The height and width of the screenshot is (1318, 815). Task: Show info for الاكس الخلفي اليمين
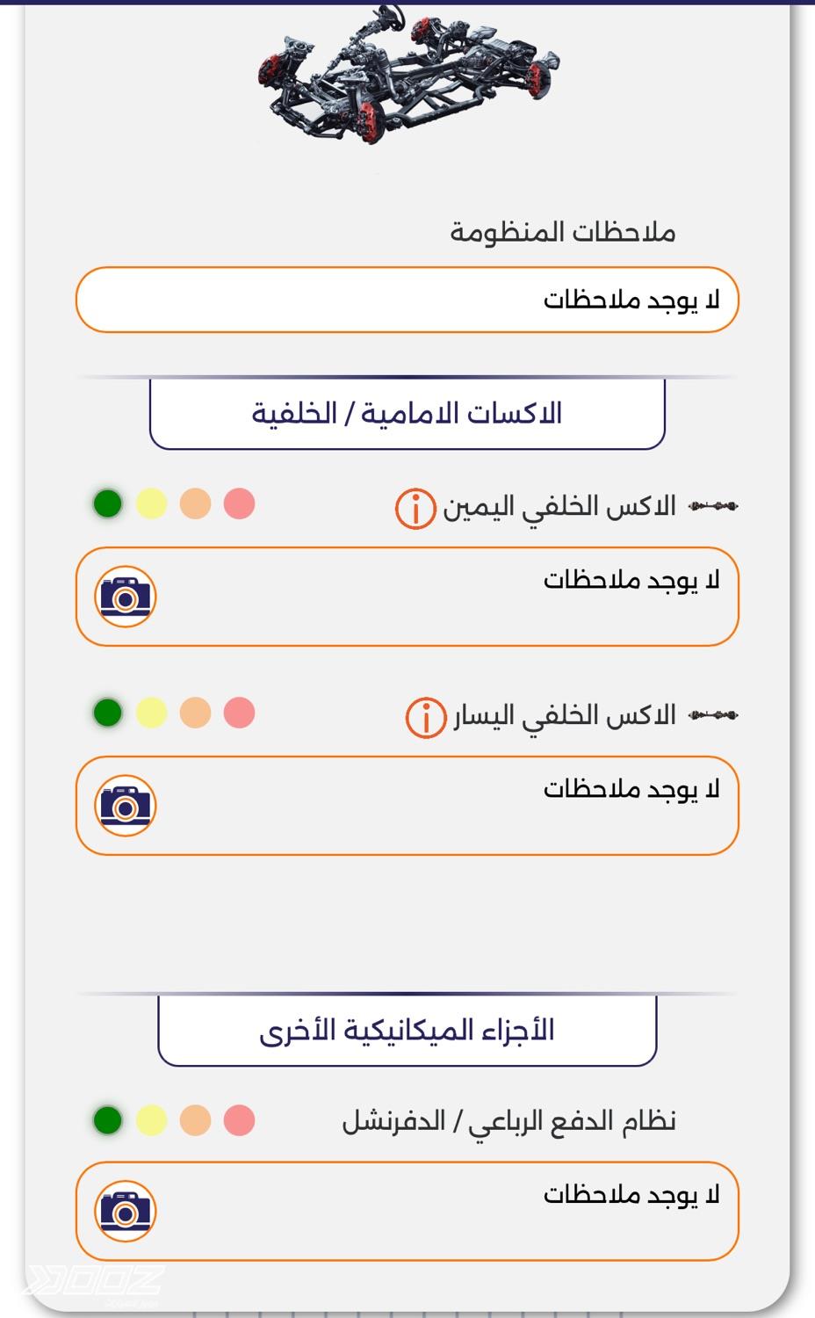415,508
